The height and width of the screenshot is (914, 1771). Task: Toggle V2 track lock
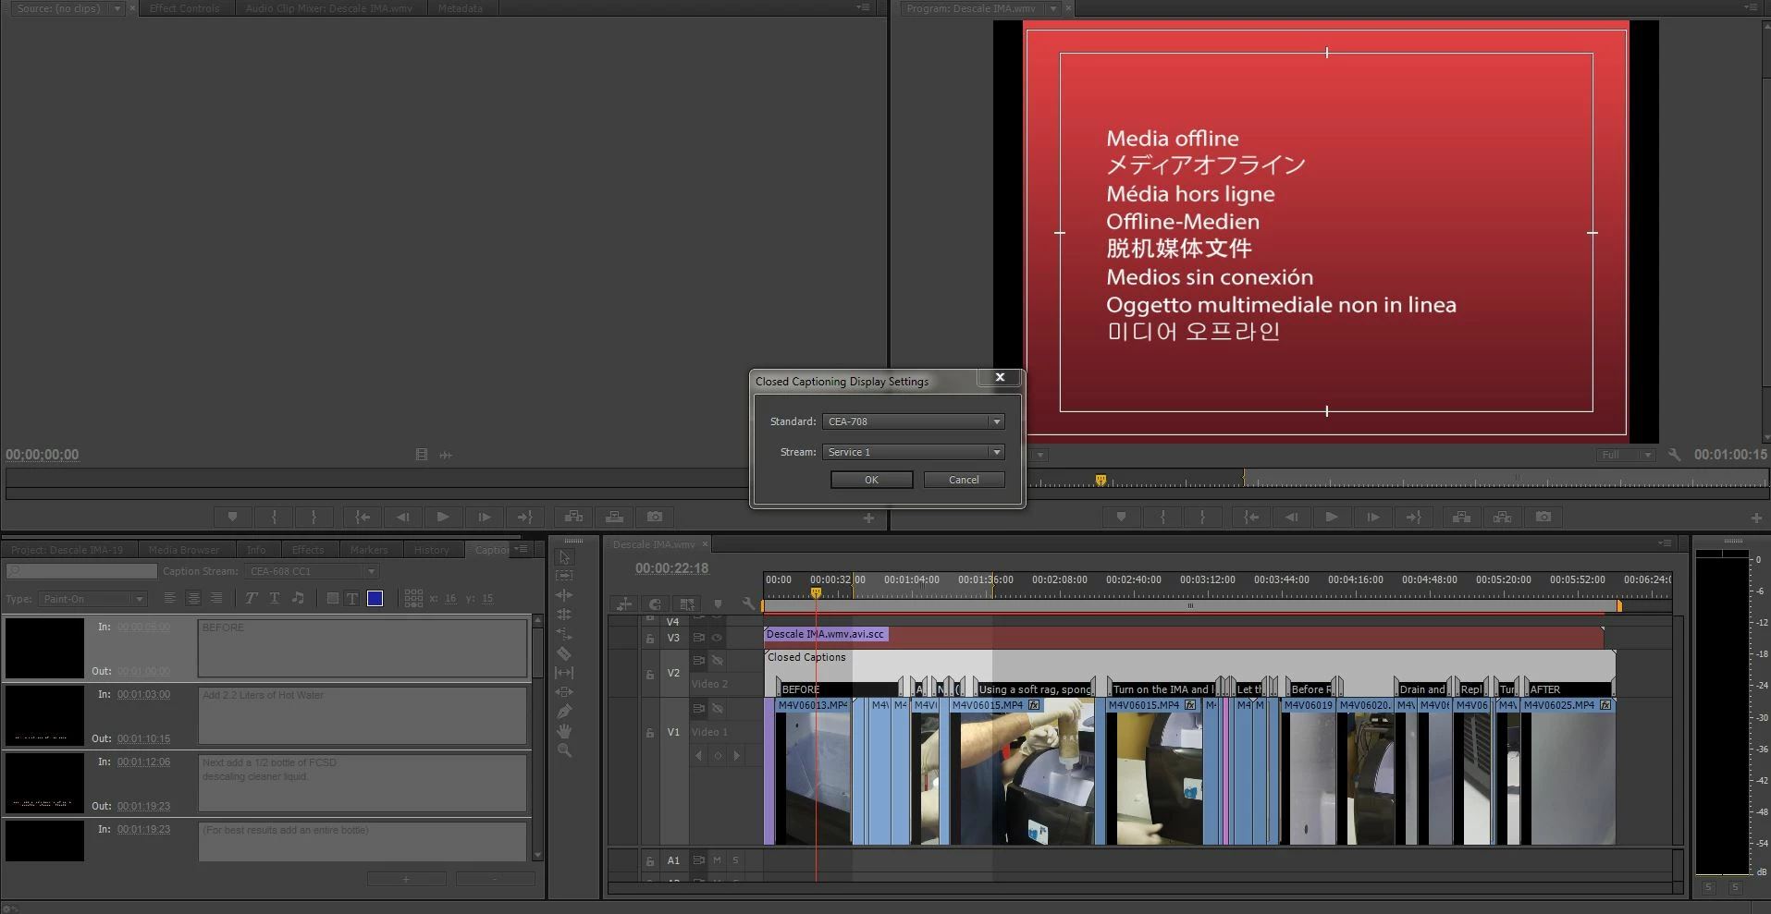[x=650, y=674]
